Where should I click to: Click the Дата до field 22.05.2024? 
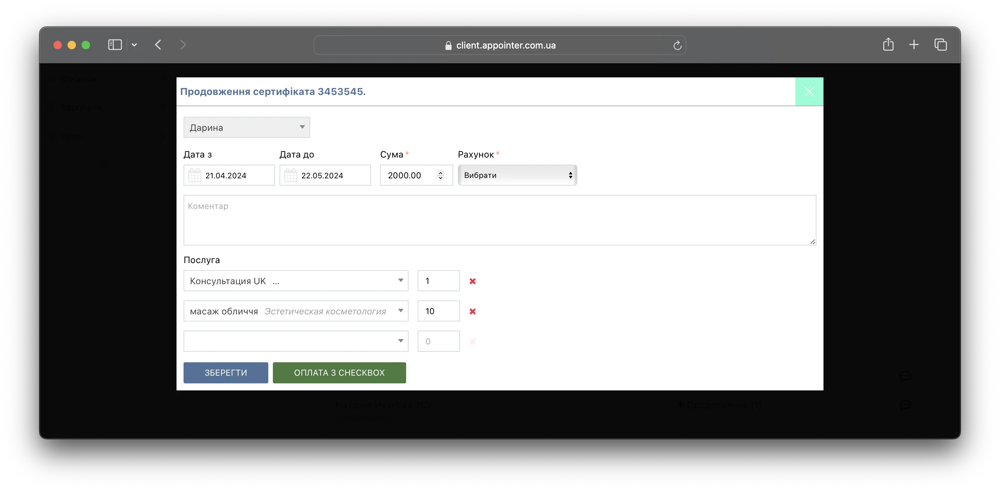(325, 175)
